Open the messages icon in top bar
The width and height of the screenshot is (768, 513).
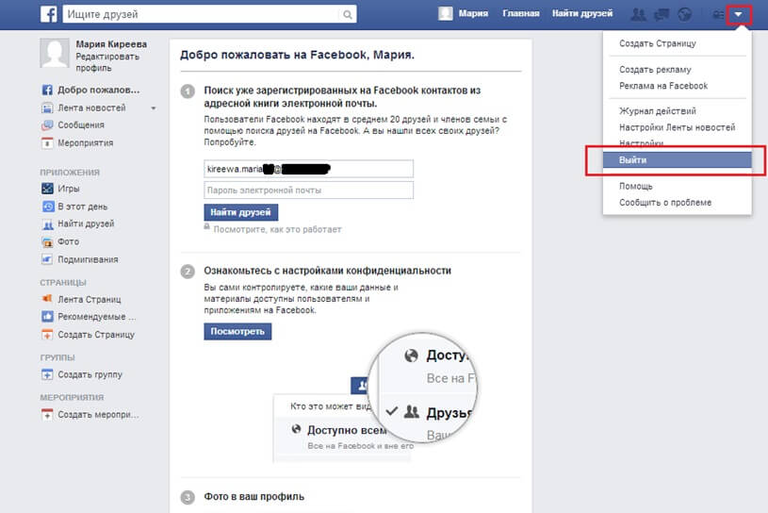[662, 14]
